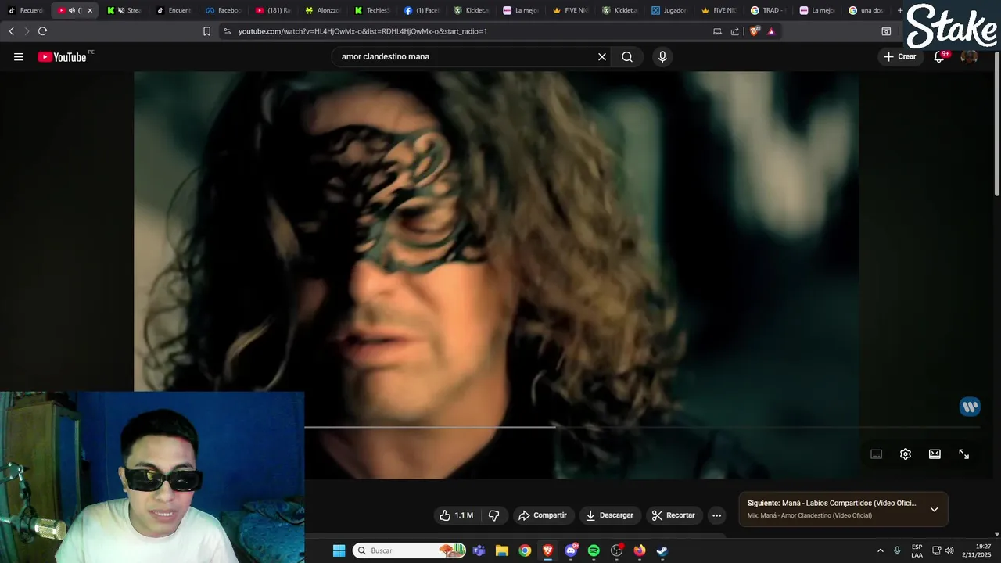Switch to the 'una dou' Google tab

click(866, 10)
